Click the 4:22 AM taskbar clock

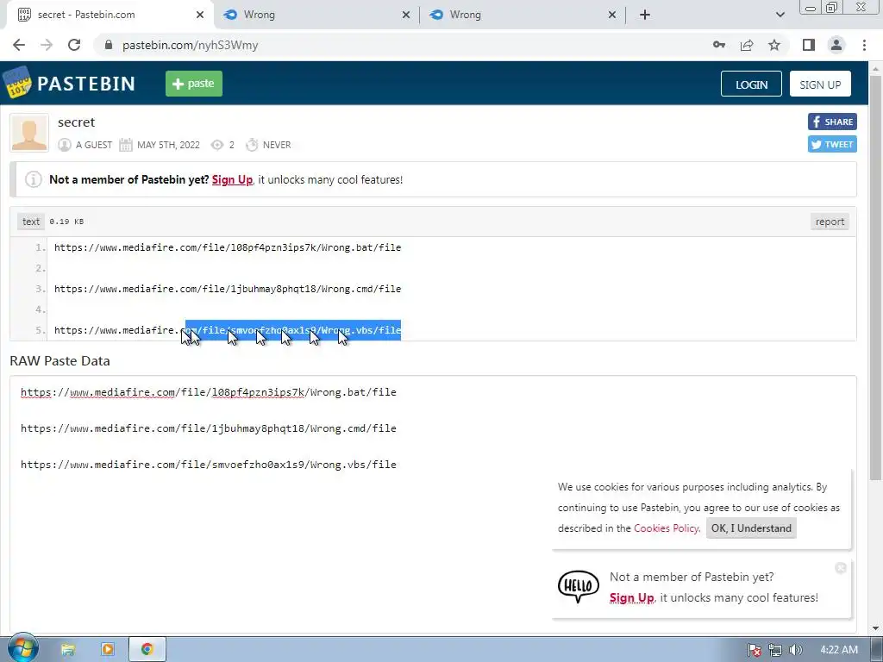839,650
